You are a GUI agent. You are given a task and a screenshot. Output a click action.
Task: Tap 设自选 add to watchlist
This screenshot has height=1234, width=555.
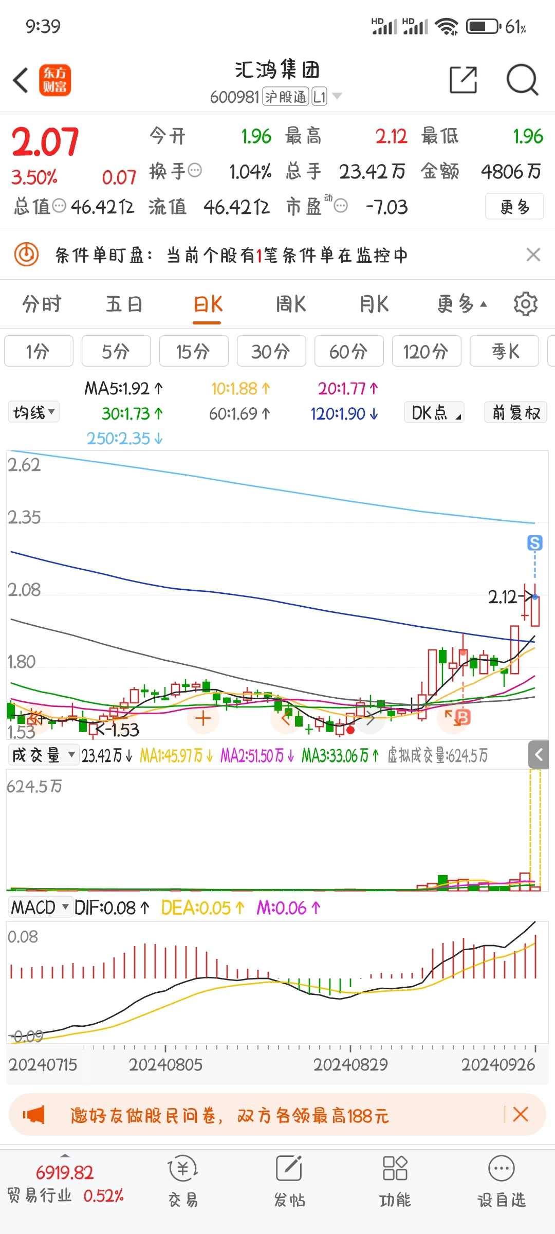pyautogui.click(x=502, y=1181)
